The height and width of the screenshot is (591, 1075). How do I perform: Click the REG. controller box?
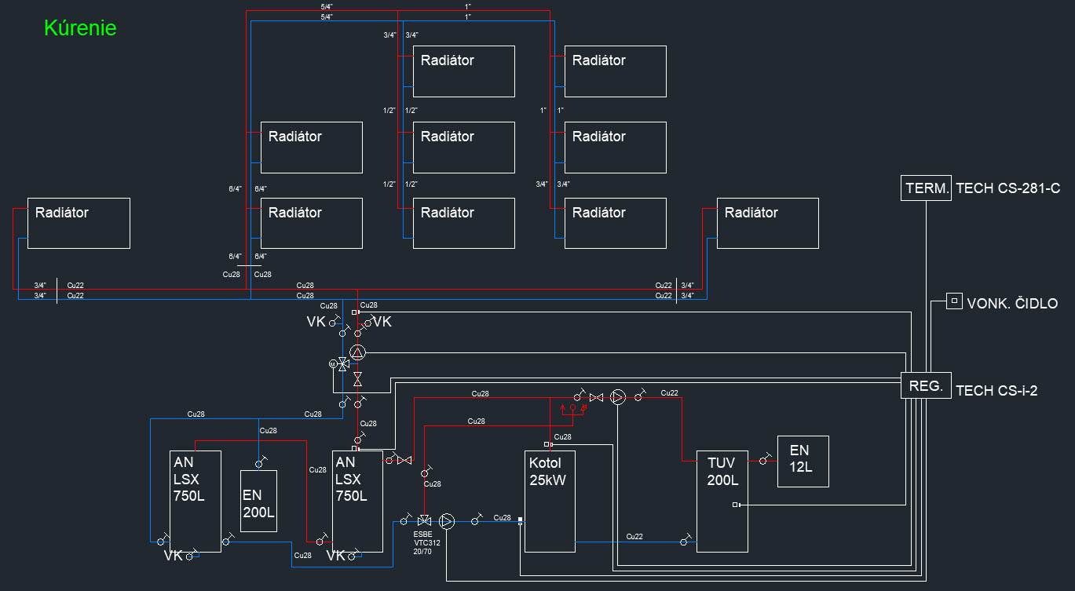926,385
